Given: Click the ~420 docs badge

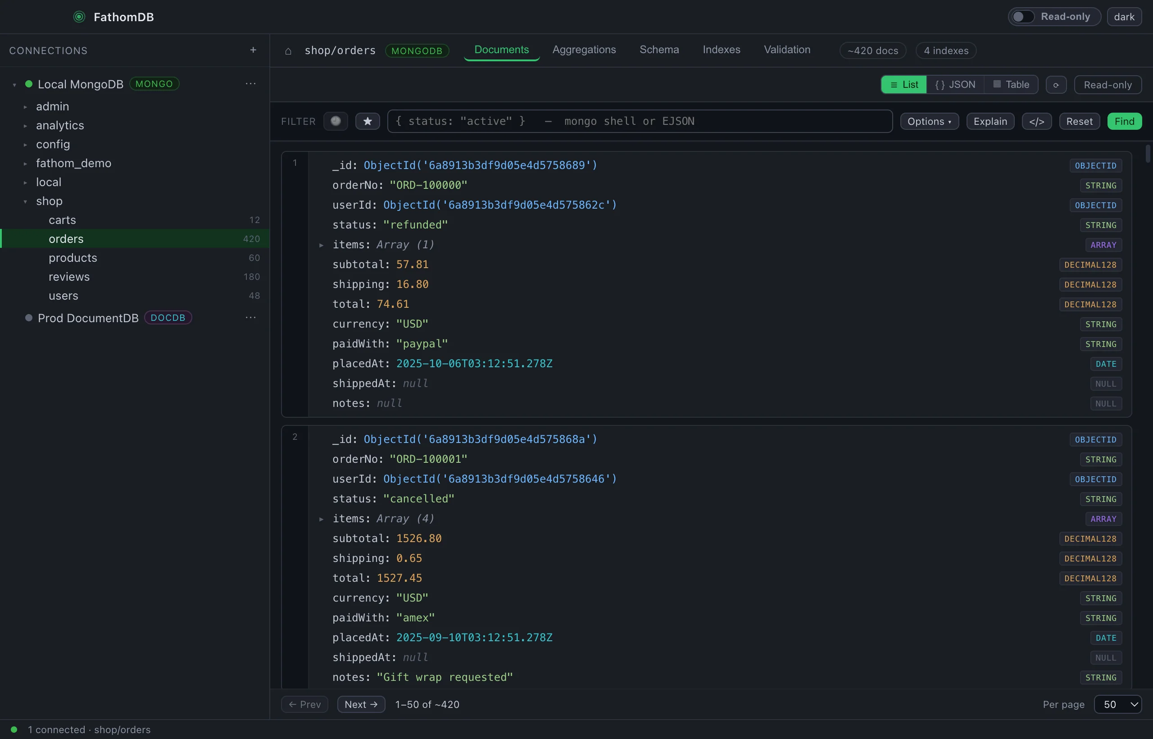Looking at the screenshot, I should click(872, 50).
